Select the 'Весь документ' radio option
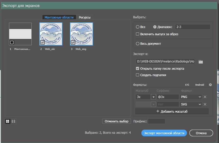 click(138, 44)
